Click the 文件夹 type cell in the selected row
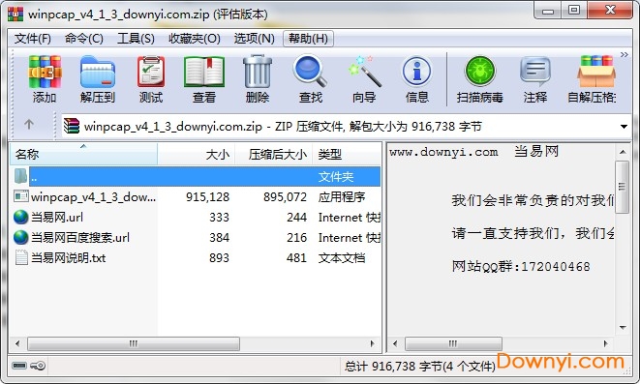The image size is (640, 384). pyautogui.click(x=336, y=176)
